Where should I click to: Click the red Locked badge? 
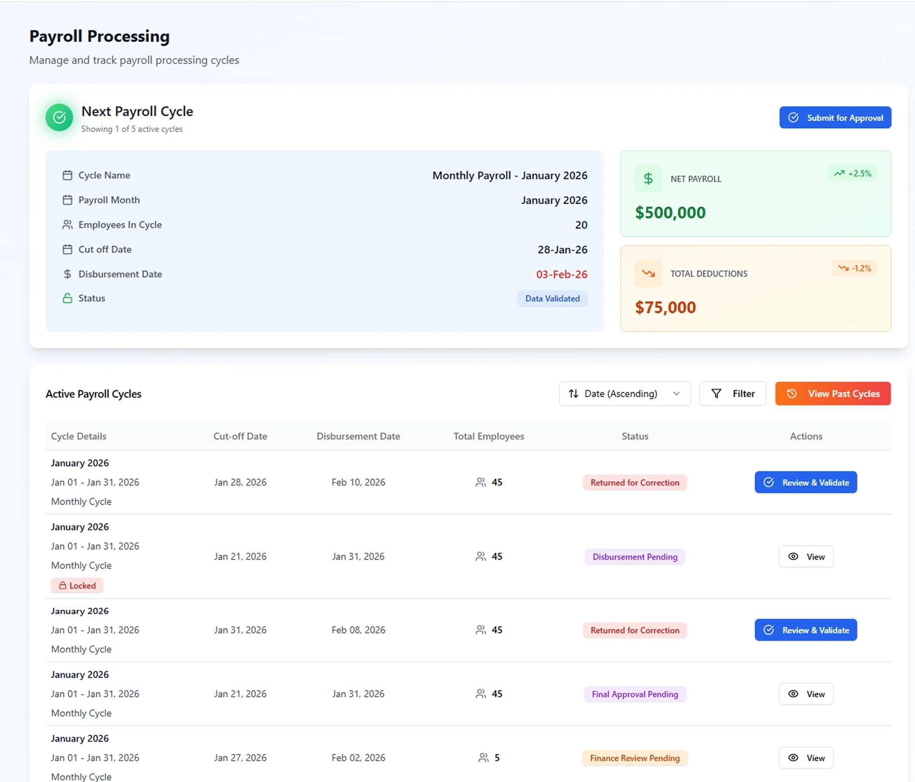pyautogui.click(x=77, y=586)
